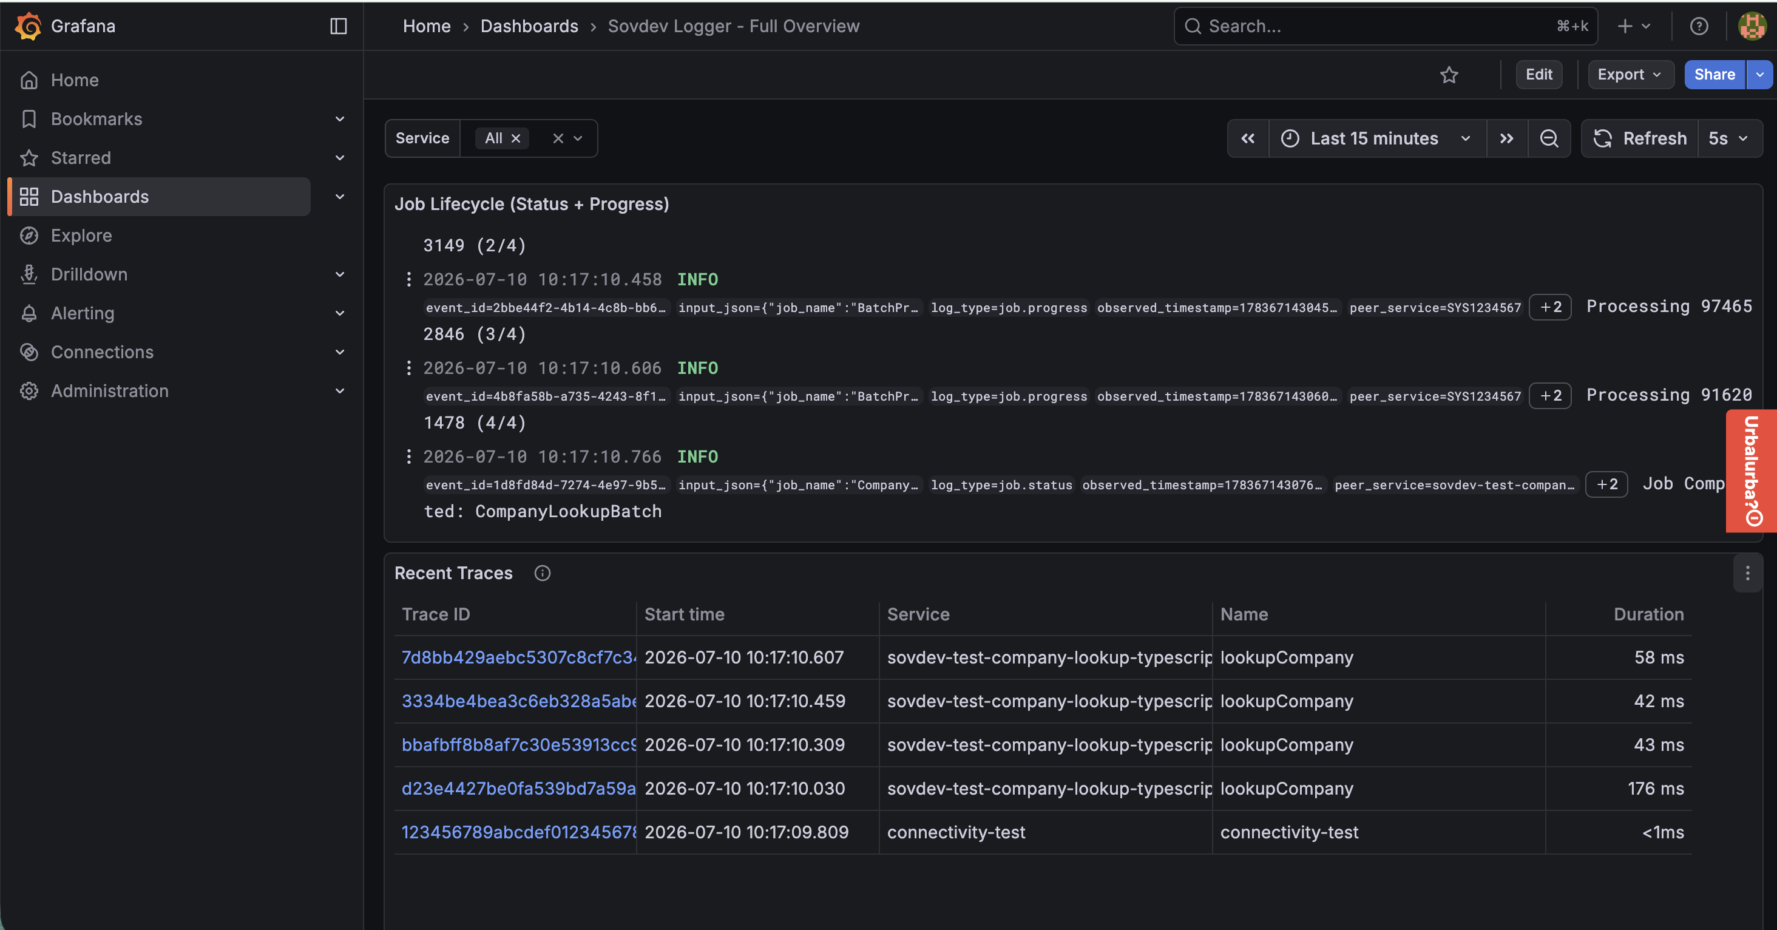Clear the Service variable selection
This screenshot has width=1777, height=930.
pyautogui.click(x=558, y=138)
